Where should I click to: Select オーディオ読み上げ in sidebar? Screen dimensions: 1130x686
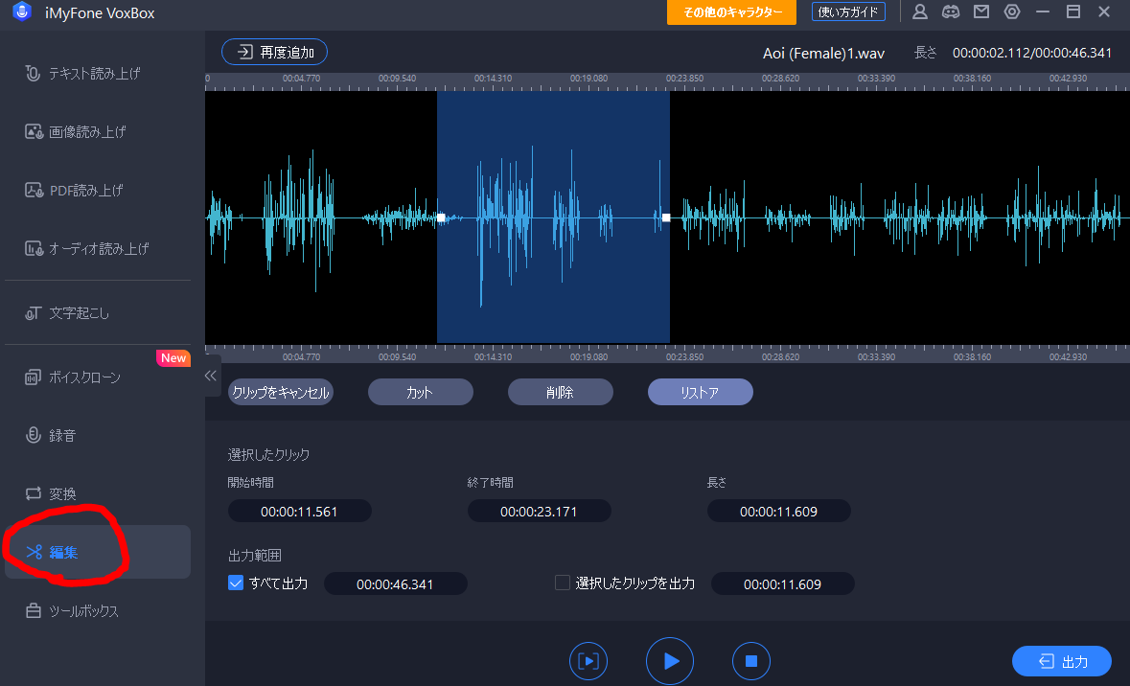[98, 248]
